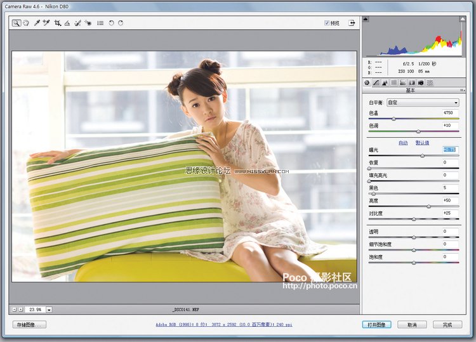Adjust the 填充亮光 fill light slider
Viewport: 476px width, 342px height.
(369, 181)
